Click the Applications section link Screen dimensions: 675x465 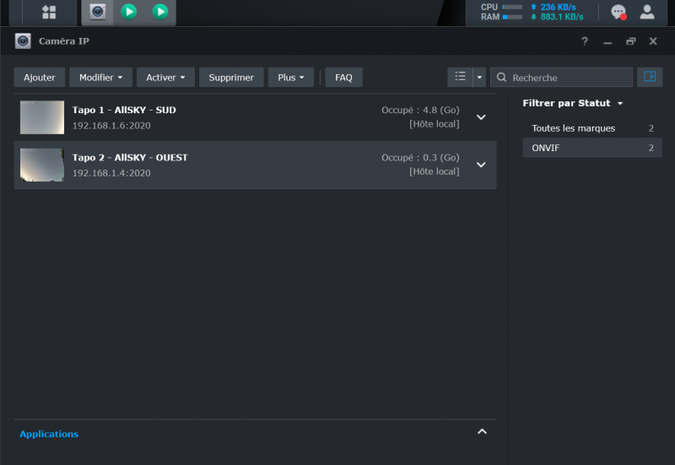(x=49, y=434)
